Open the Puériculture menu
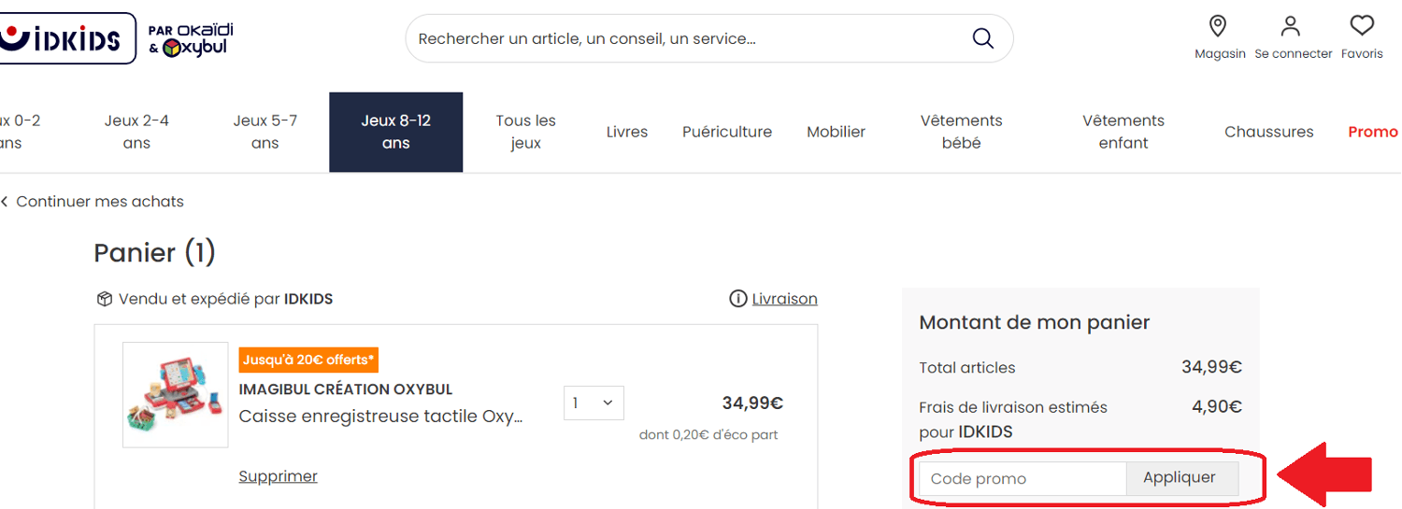The image size is (1402, 509). tap(727, 132)
